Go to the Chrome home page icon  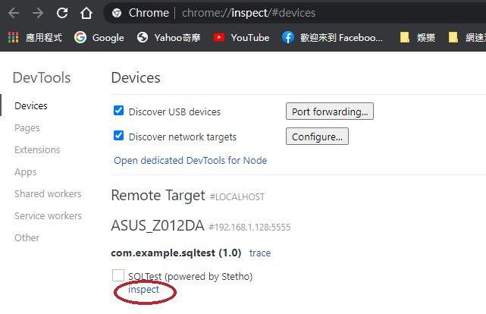click(86, 13)
